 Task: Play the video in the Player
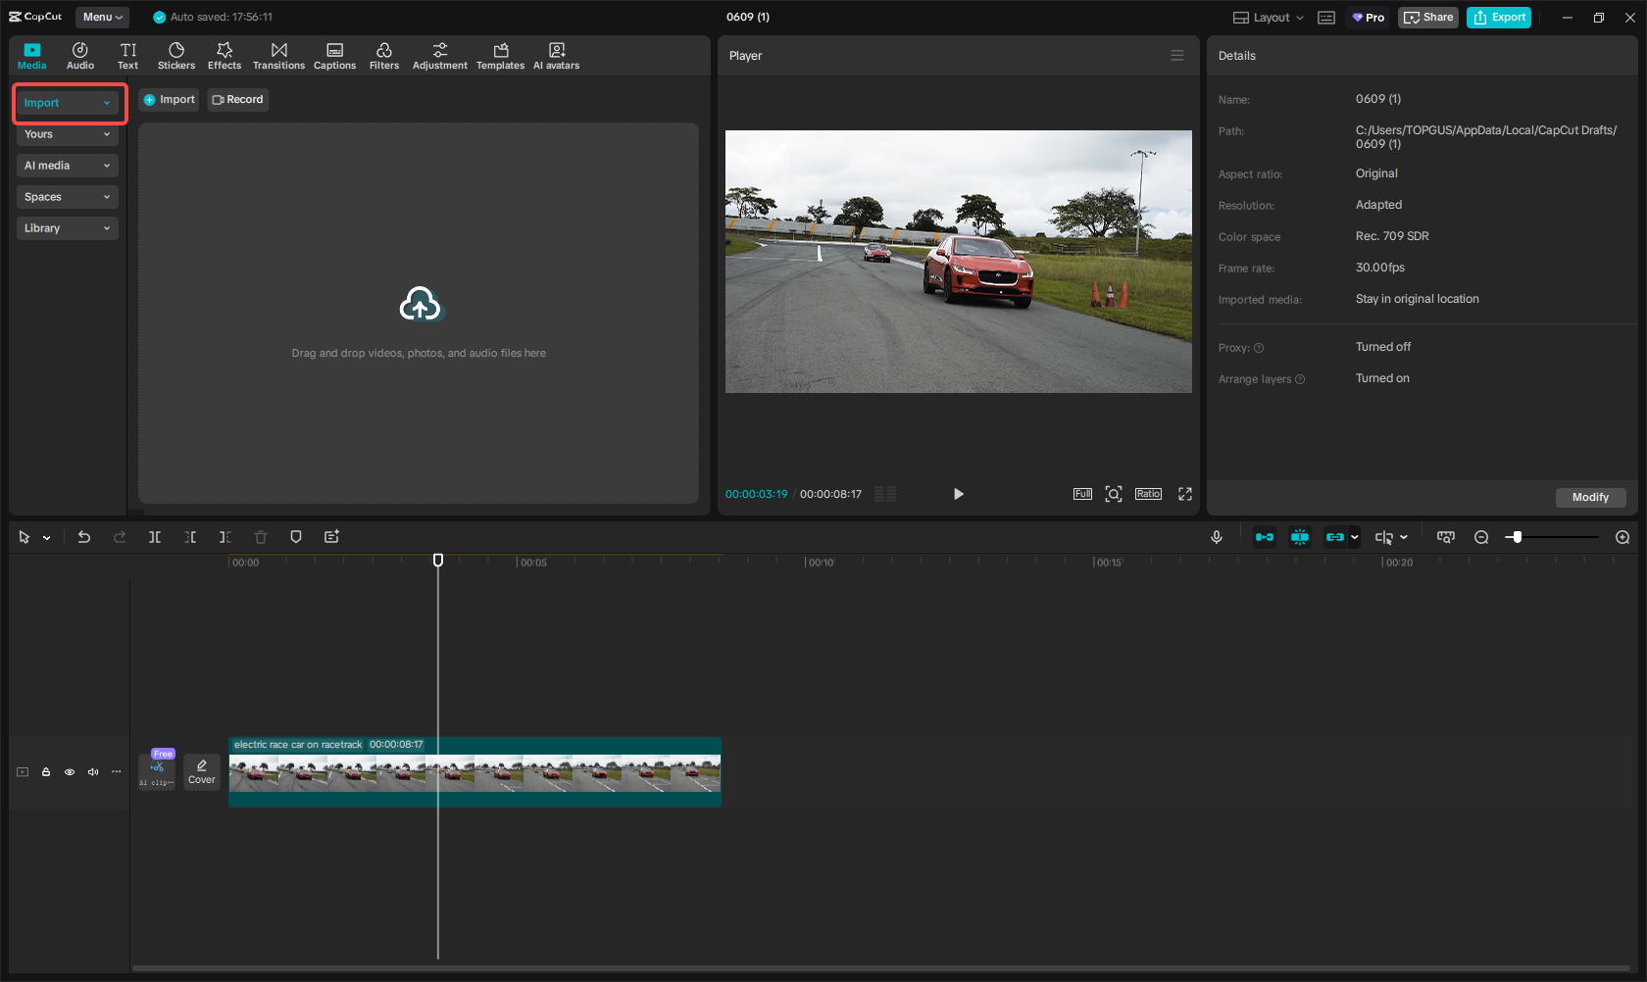(958, 494)
